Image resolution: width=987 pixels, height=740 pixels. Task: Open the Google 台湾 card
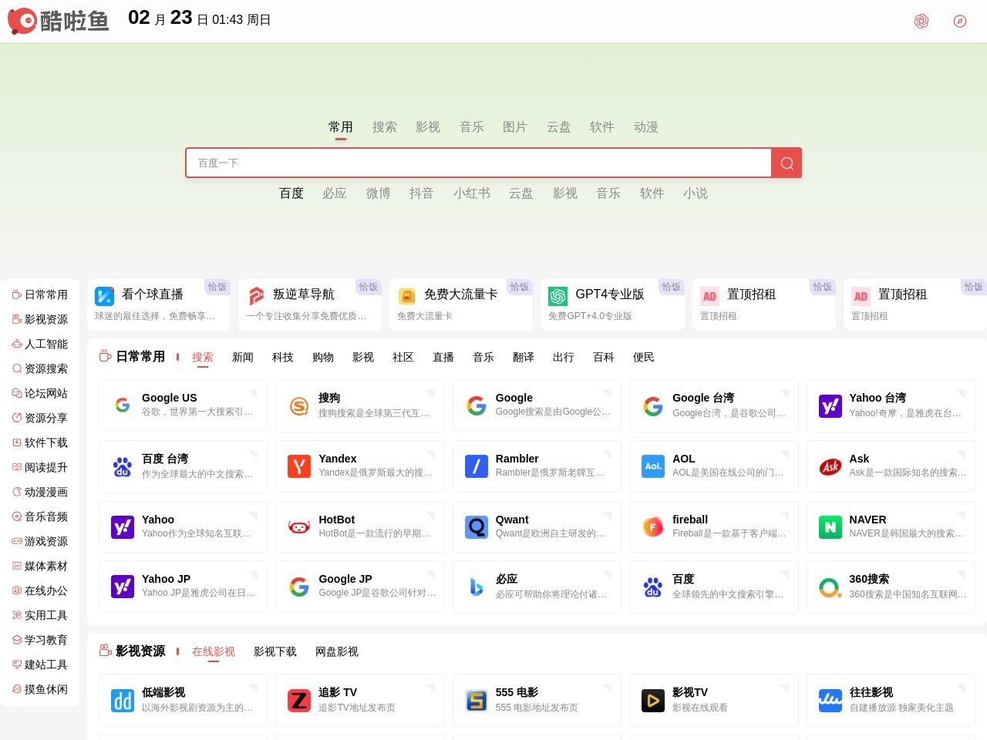click(714, 405)
